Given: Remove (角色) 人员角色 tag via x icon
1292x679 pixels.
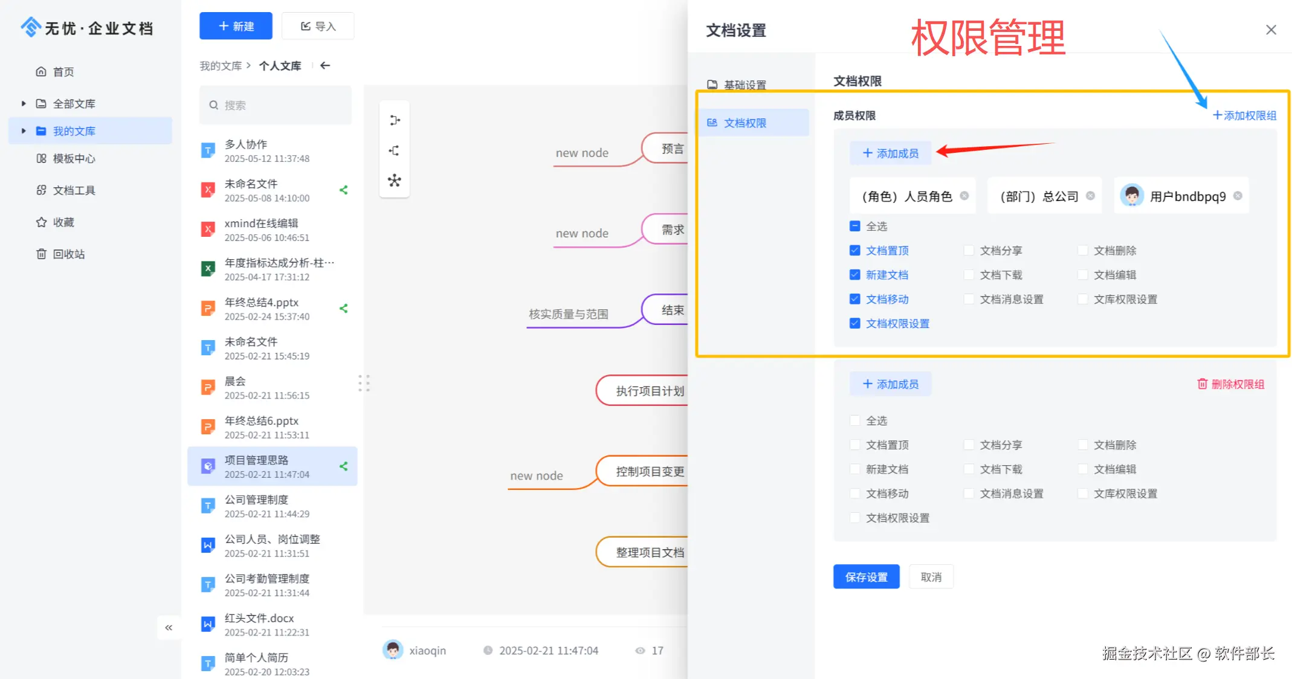Looking at the screenshot, I should (964, 196).
